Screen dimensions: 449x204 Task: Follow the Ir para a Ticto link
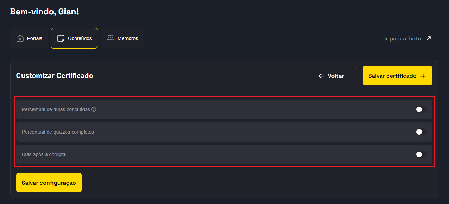pos(403,39)
